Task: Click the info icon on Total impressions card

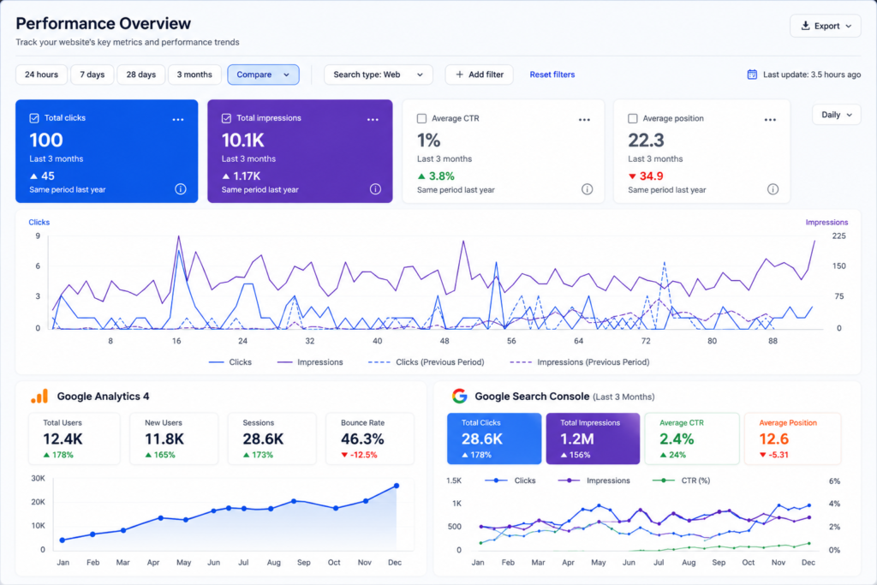Action: point(375,189)
